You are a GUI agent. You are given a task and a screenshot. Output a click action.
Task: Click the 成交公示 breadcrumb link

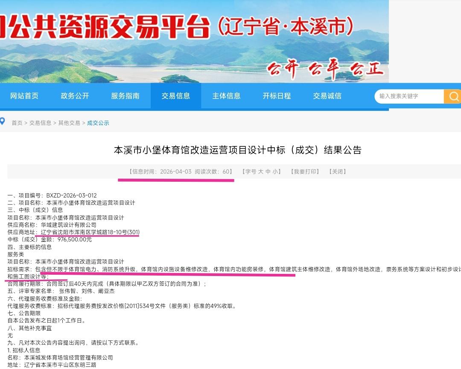click(x=98, y=122)
